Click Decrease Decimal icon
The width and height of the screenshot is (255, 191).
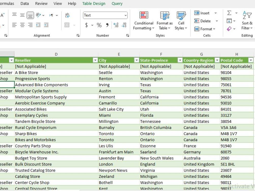click(x=124, y=25)
